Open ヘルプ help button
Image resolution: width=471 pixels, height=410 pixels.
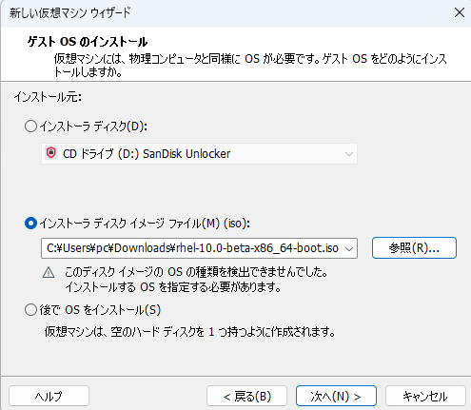click(49, 396)
